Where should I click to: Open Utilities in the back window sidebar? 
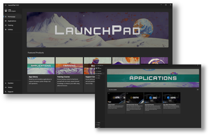pos(13,29)
